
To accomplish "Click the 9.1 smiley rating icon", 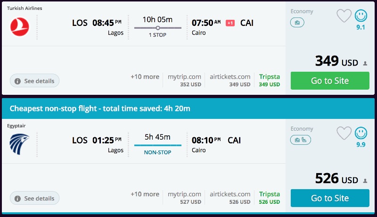I will click(361, 16).
